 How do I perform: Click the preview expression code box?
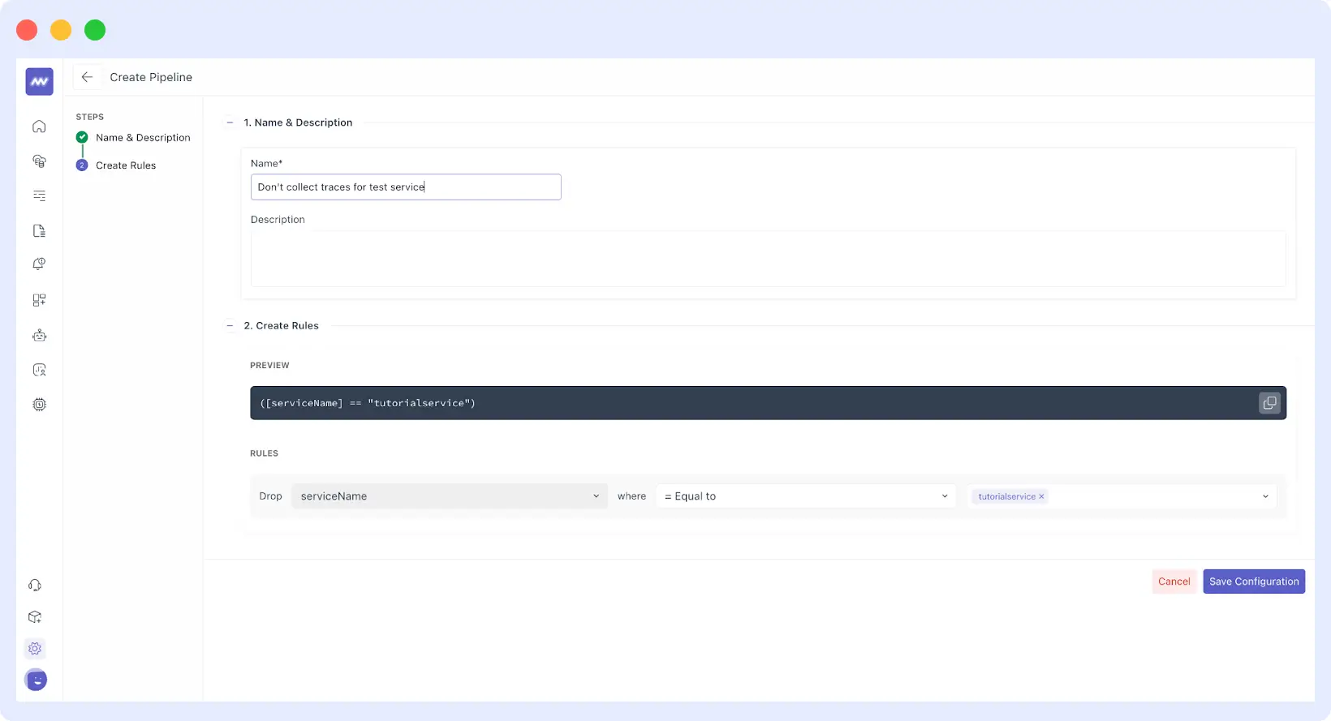(768, 403)
